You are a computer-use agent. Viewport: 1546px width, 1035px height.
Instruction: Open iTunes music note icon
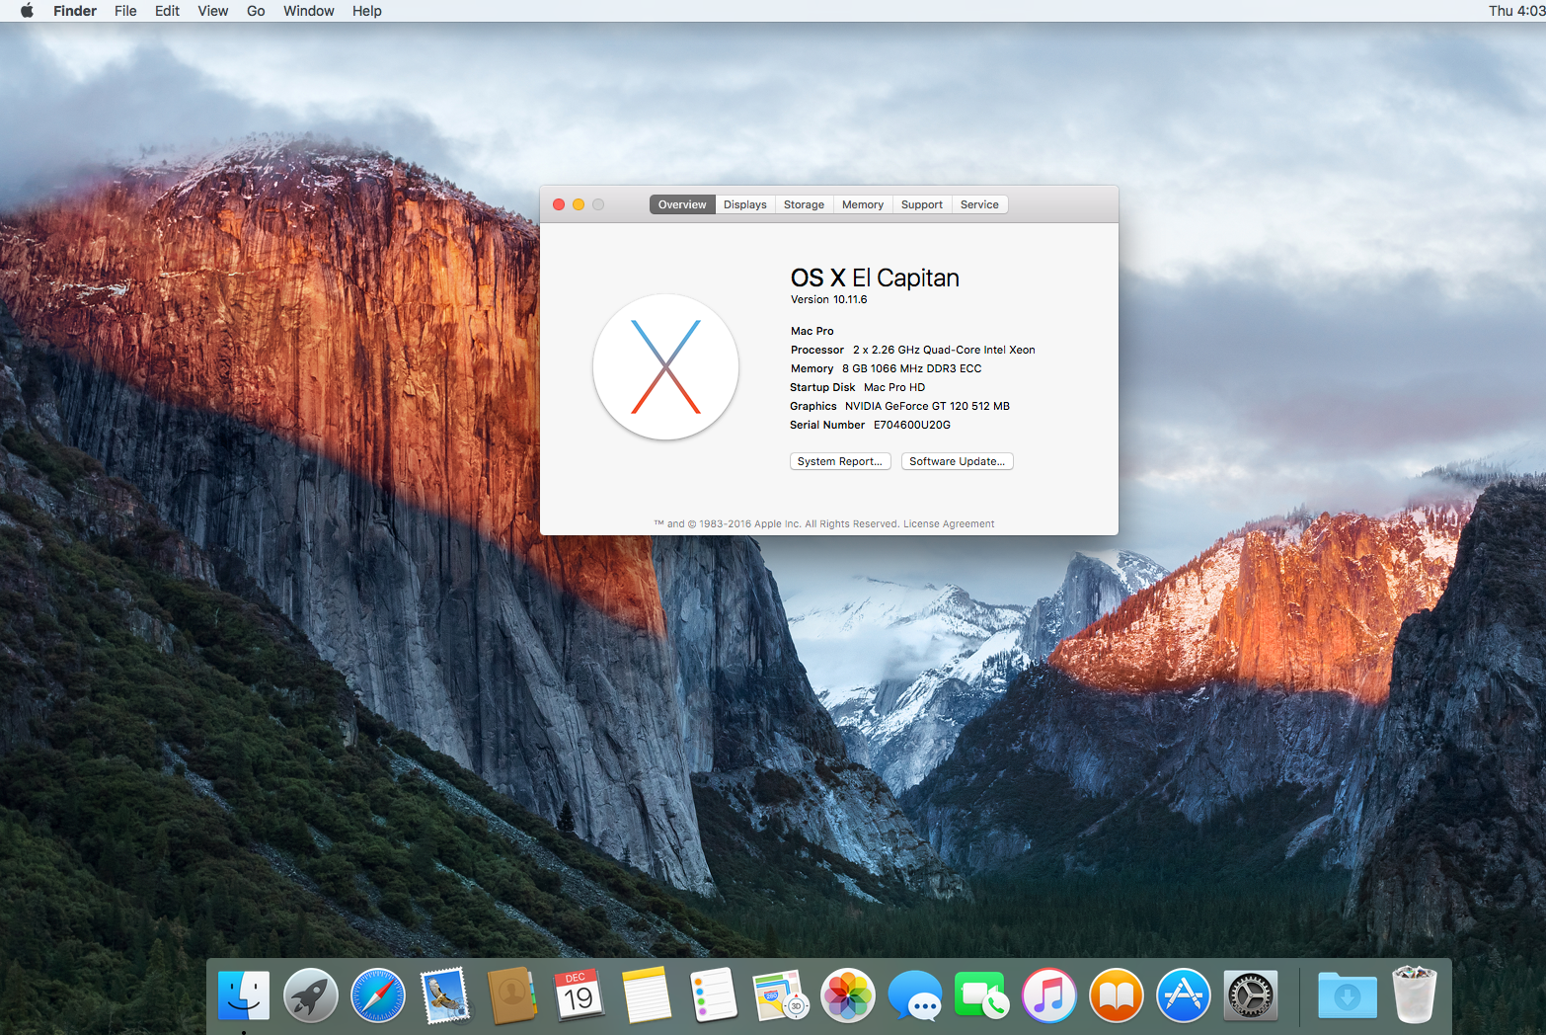click(x=1049, y=995)
